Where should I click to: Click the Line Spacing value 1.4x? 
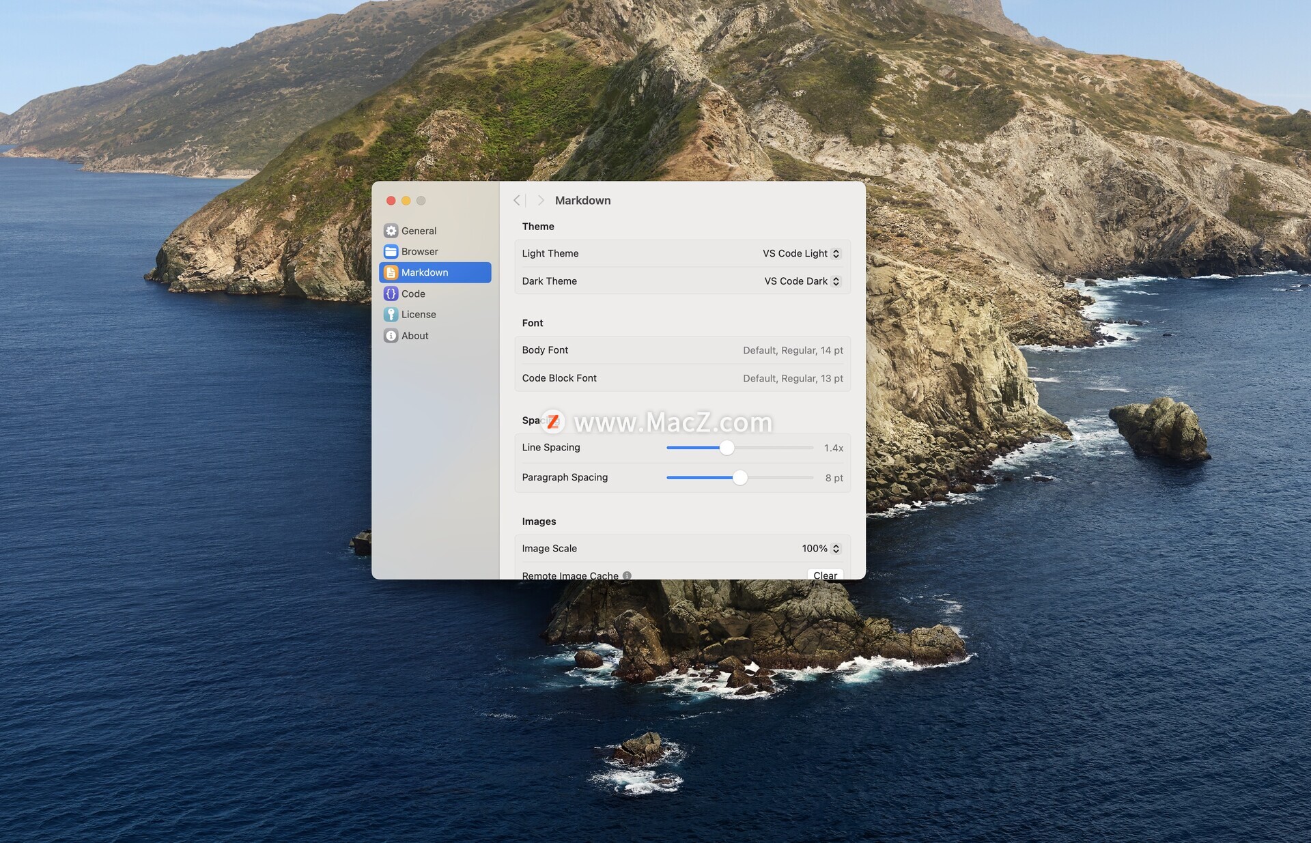coord(833,448)
